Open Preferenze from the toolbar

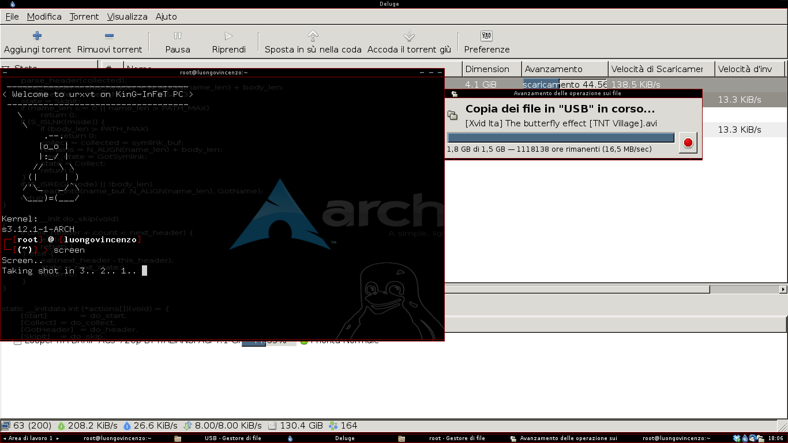click(x=486, y=42)
